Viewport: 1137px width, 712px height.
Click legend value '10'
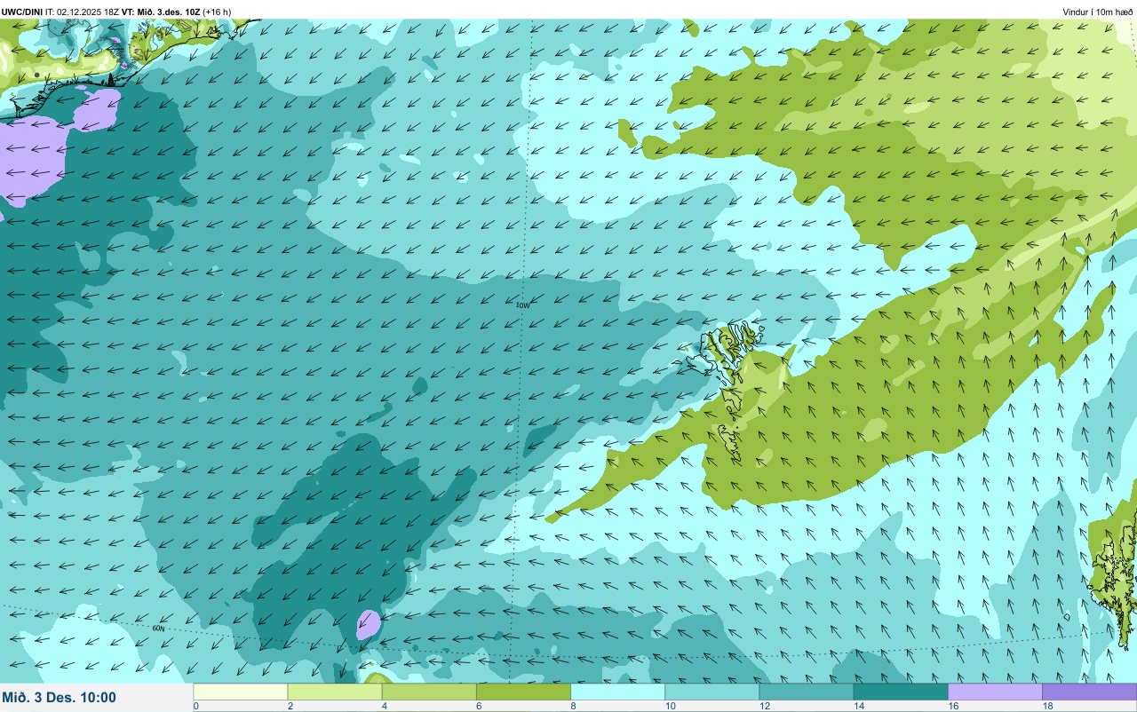pyautogui.click(x=671, y=706)
